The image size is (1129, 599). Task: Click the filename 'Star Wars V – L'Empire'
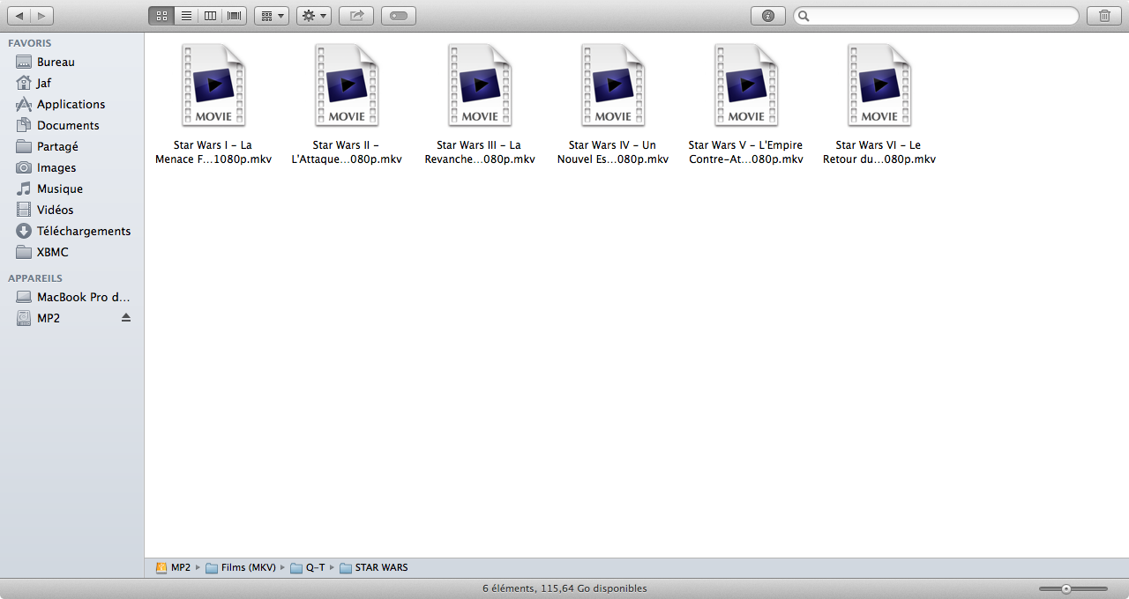point(746,152)
